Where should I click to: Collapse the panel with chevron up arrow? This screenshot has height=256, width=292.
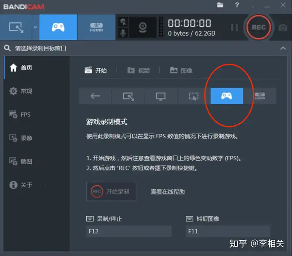coord(283,48)
